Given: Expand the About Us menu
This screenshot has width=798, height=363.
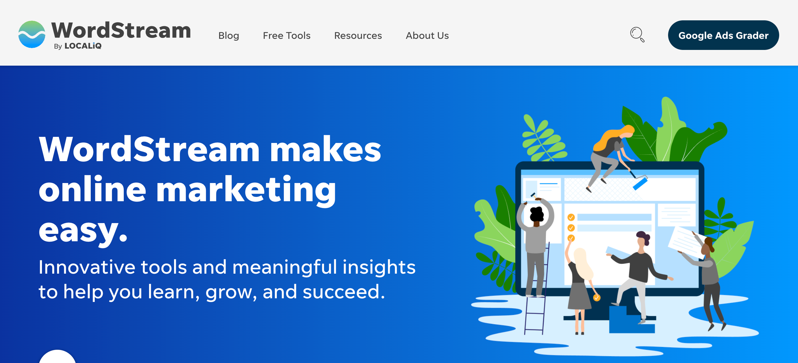Looking at the screenshot, I should tap(427, 35).
